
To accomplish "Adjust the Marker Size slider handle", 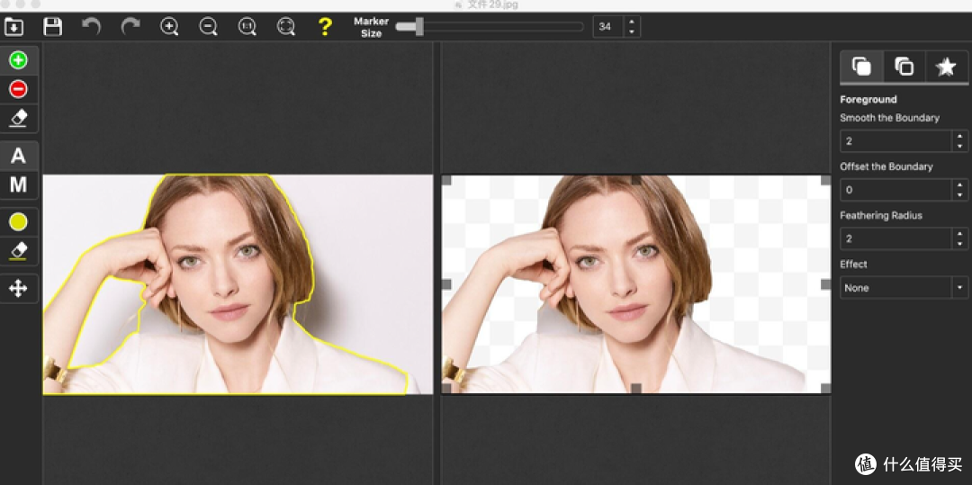I will pos(419,27).
